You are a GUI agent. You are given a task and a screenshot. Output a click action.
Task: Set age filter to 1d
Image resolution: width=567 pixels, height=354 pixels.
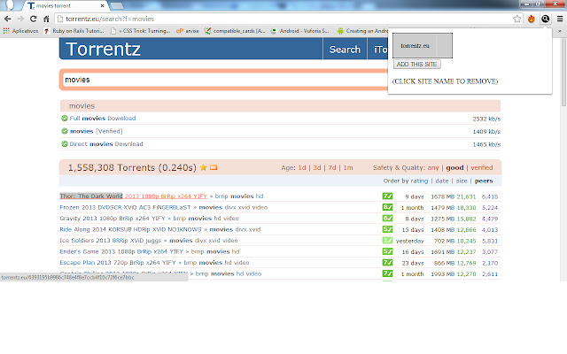[x=303, y=167]
